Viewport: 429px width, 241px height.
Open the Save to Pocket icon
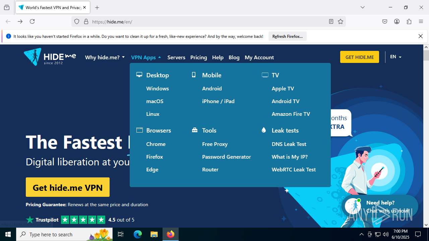pos(385,21)
